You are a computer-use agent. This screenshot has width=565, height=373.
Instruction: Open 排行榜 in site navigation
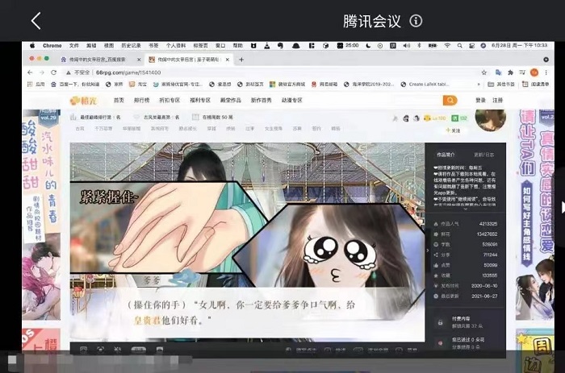click(x=141, y=101)
